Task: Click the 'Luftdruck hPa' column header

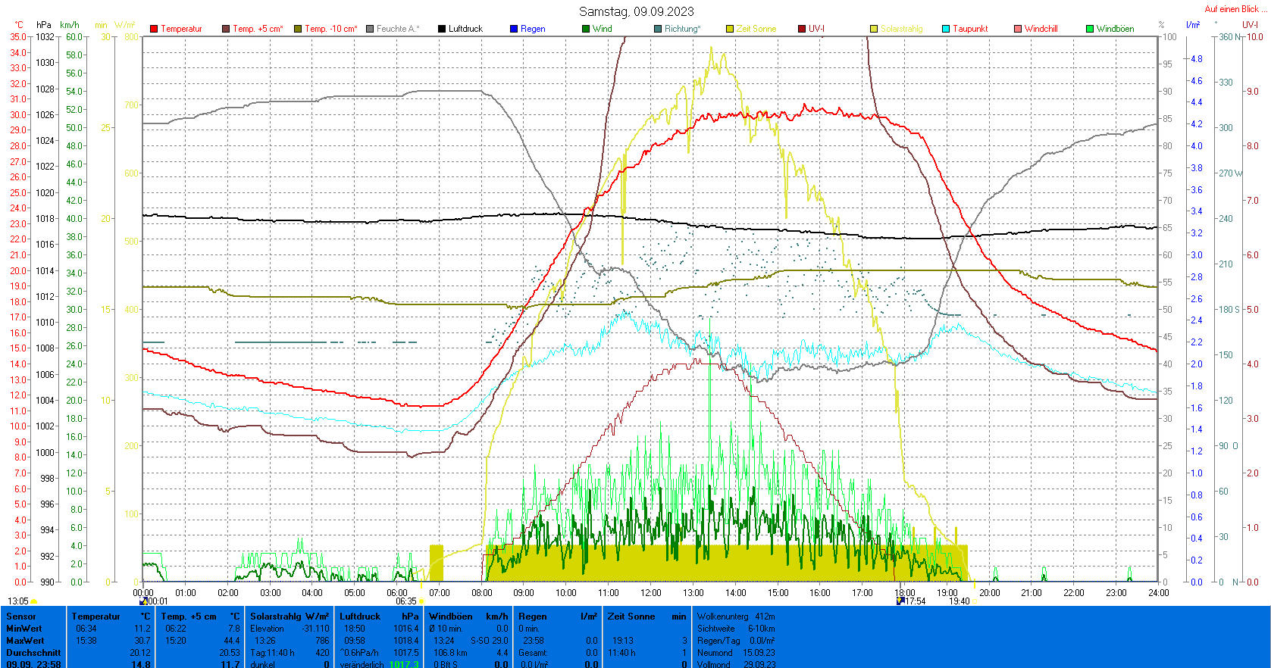Action: pos(379,616)
